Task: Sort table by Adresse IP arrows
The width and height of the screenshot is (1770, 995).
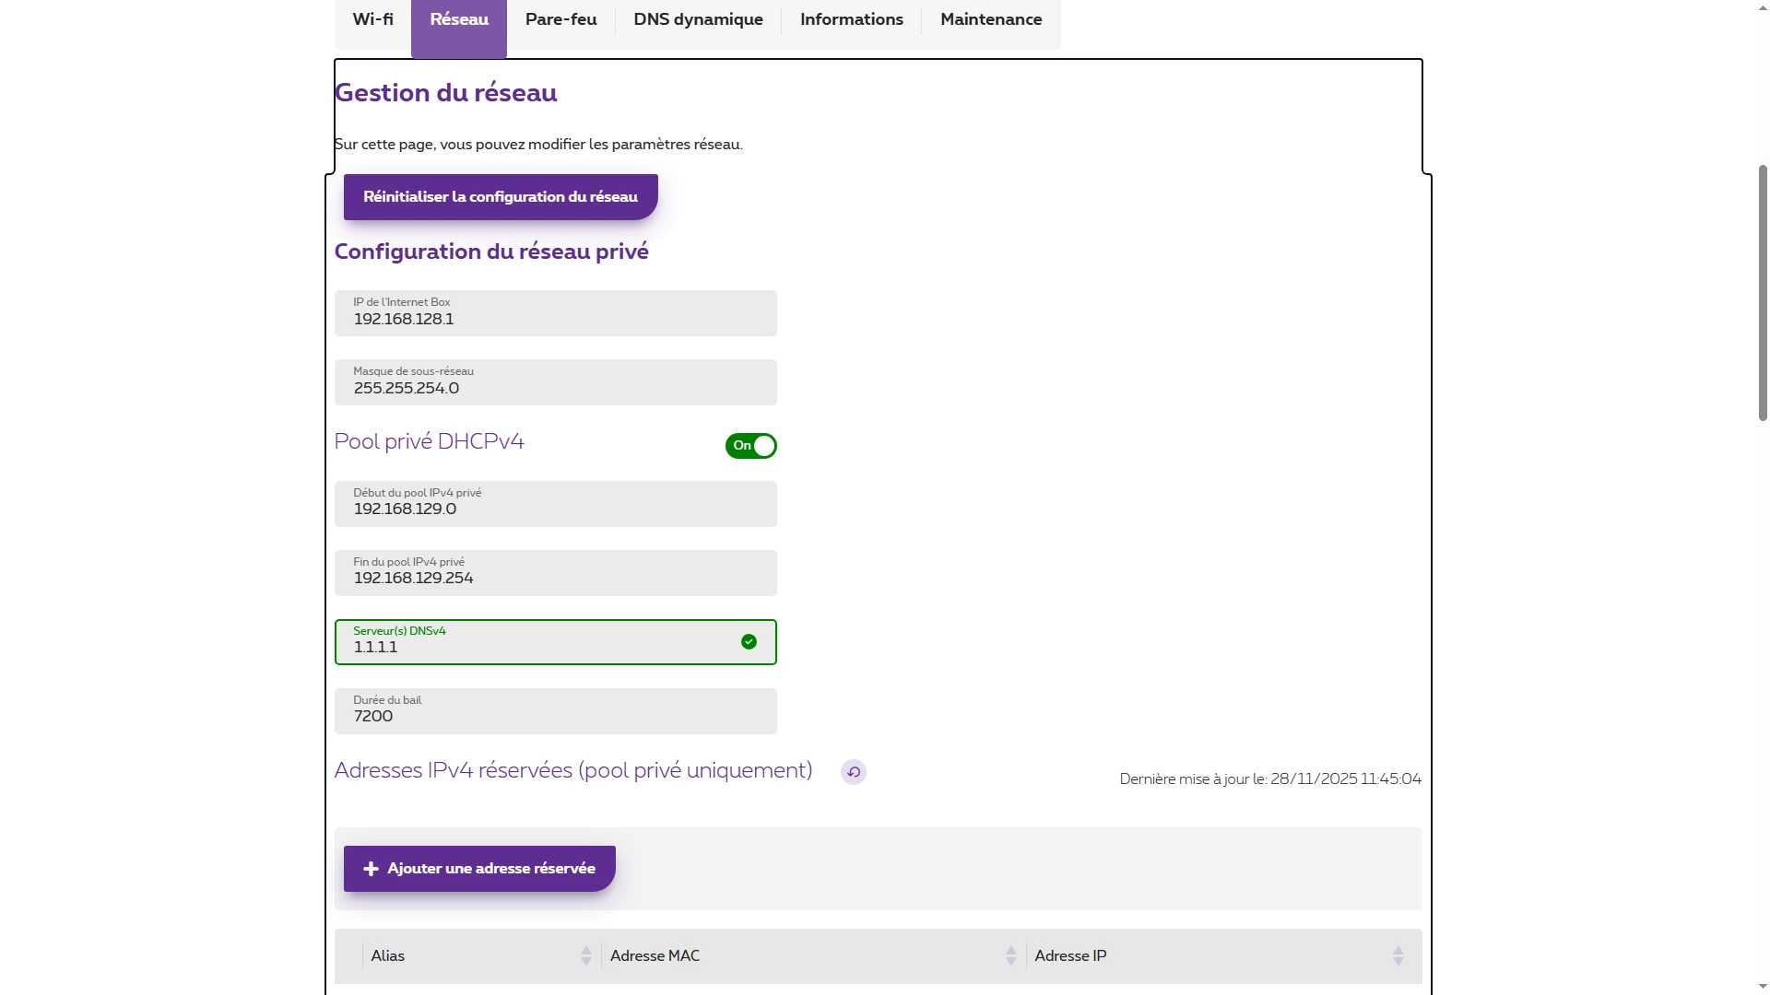Action: click(x=1398, y=956)
